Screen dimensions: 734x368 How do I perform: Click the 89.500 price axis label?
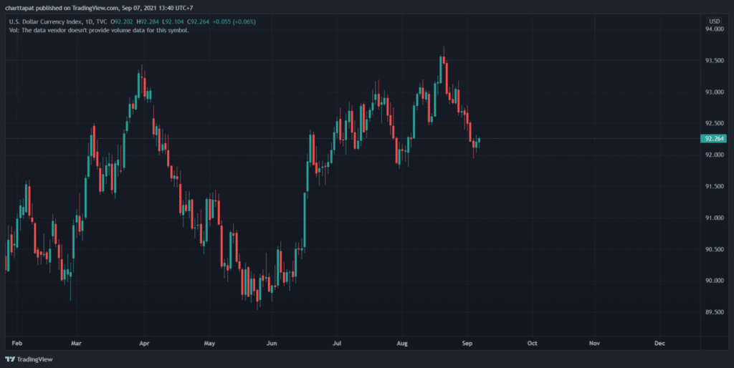[714, 312]
